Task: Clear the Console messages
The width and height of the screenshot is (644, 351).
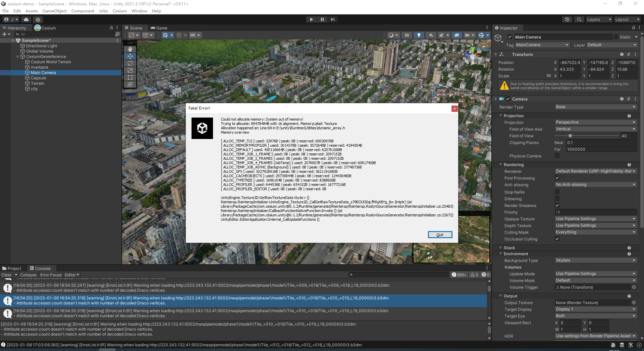Action: 7,275
